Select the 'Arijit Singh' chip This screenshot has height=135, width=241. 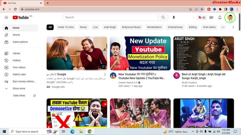[x=110, y=27]
